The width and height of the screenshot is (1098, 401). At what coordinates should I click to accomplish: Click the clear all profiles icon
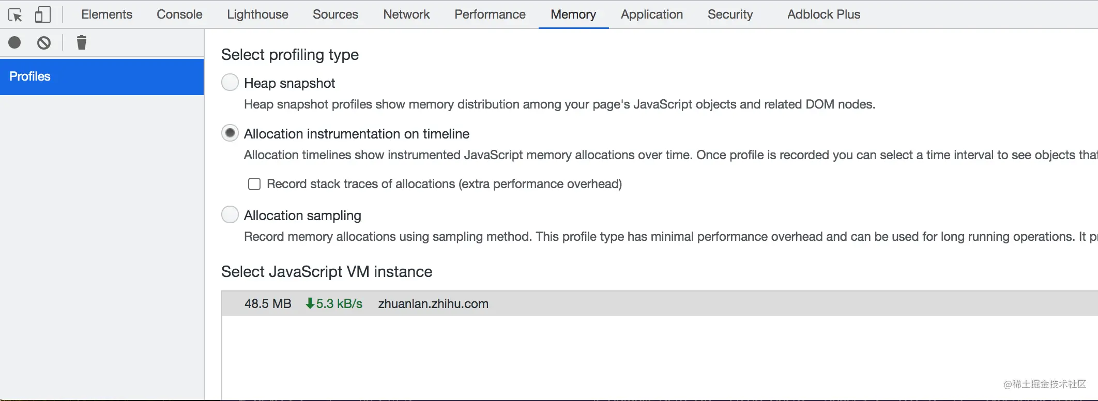point(44,42)
